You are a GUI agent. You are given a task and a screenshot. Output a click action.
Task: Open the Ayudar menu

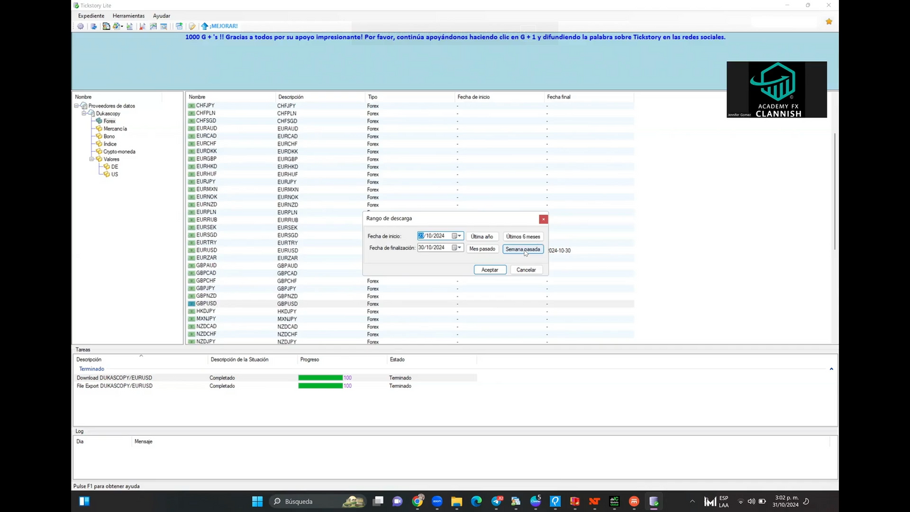161,16
